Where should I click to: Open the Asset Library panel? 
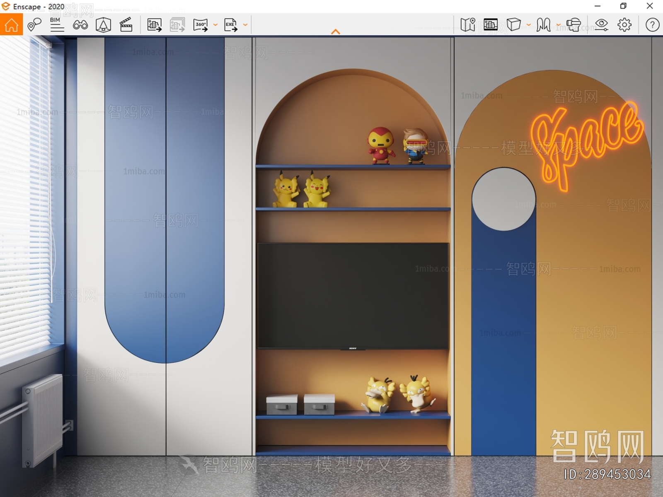tap(491, 25)
